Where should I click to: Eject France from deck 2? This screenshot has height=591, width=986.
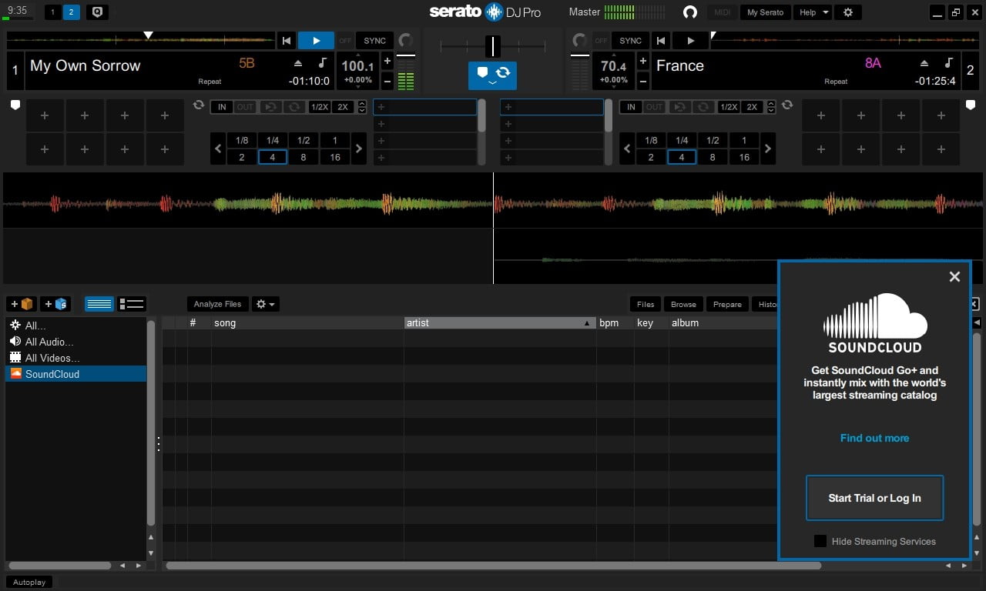924,64
